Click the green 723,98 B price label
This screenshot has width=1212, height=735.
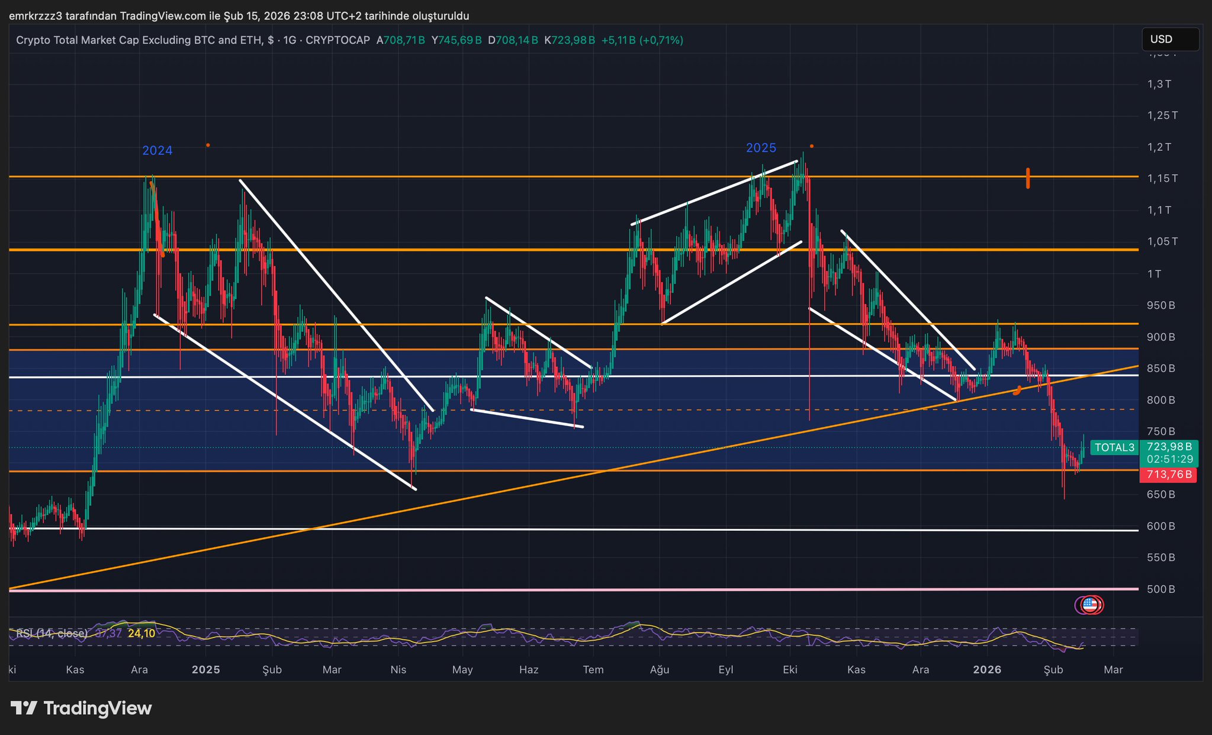click(1168, 447)
